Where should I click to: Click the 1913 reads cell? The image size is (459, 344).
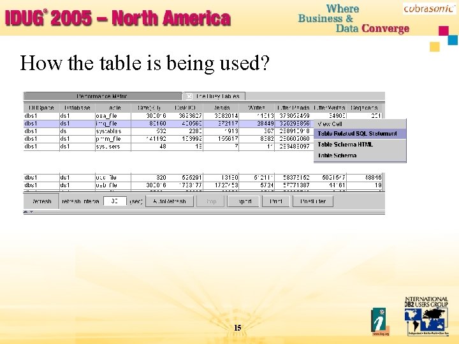click(x=221, y=131)
